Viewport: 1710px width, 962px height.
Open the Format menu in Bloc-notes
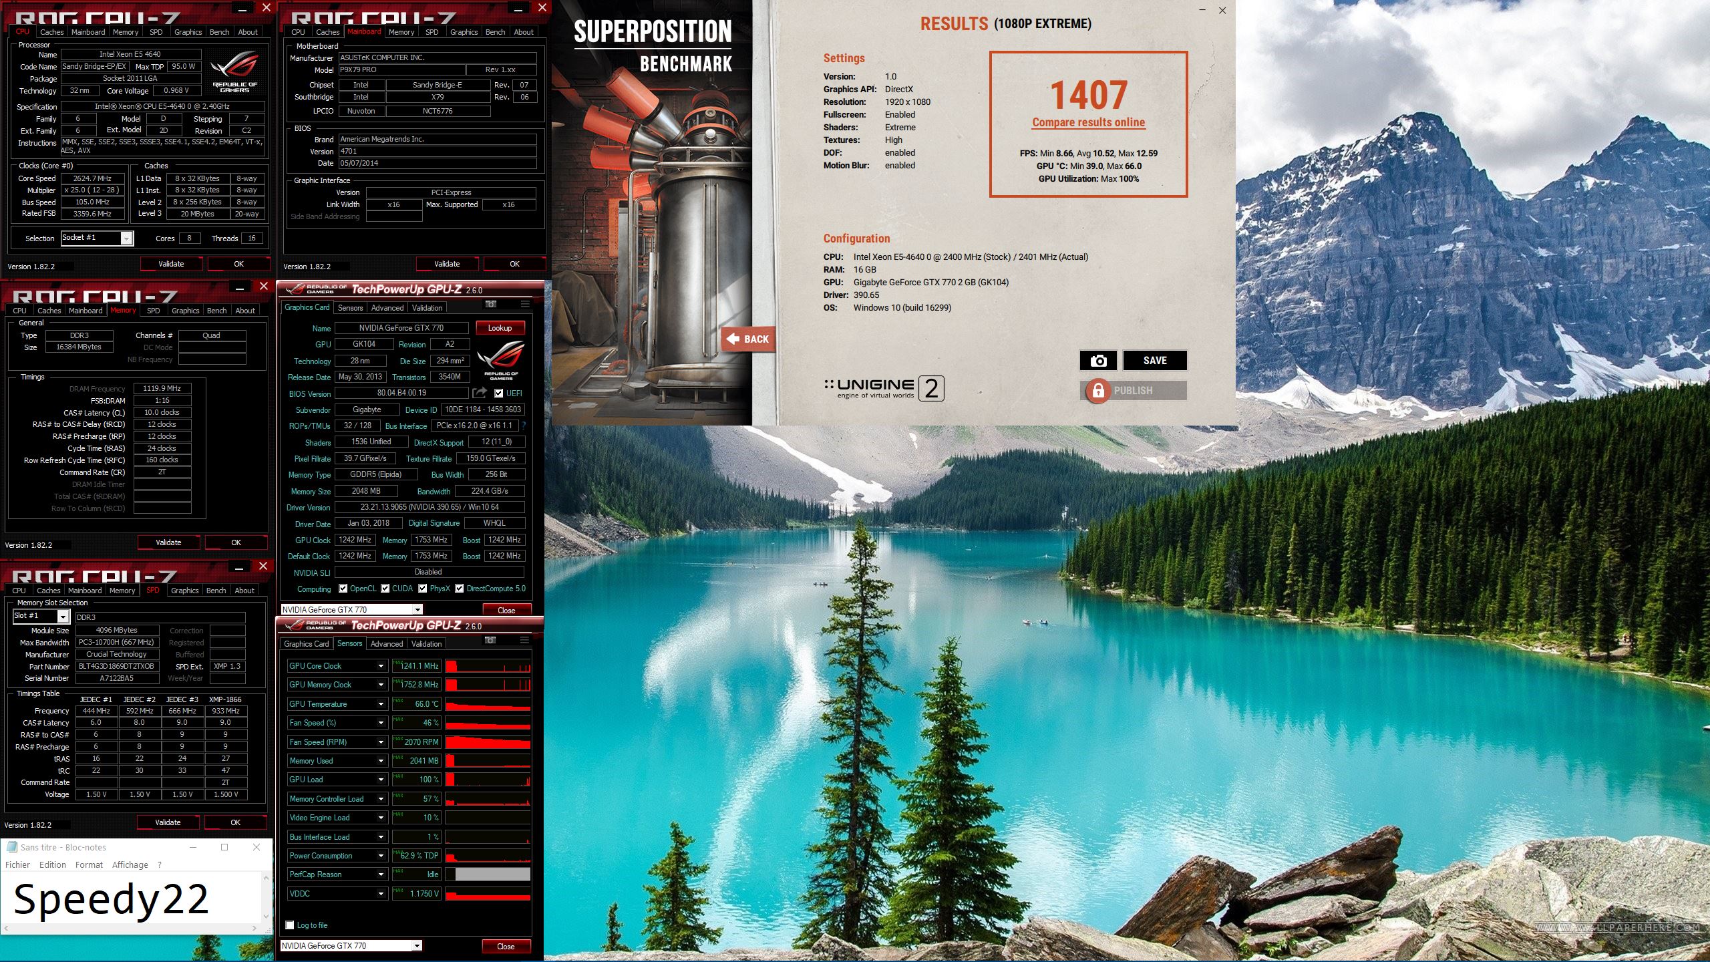[89, 864]
